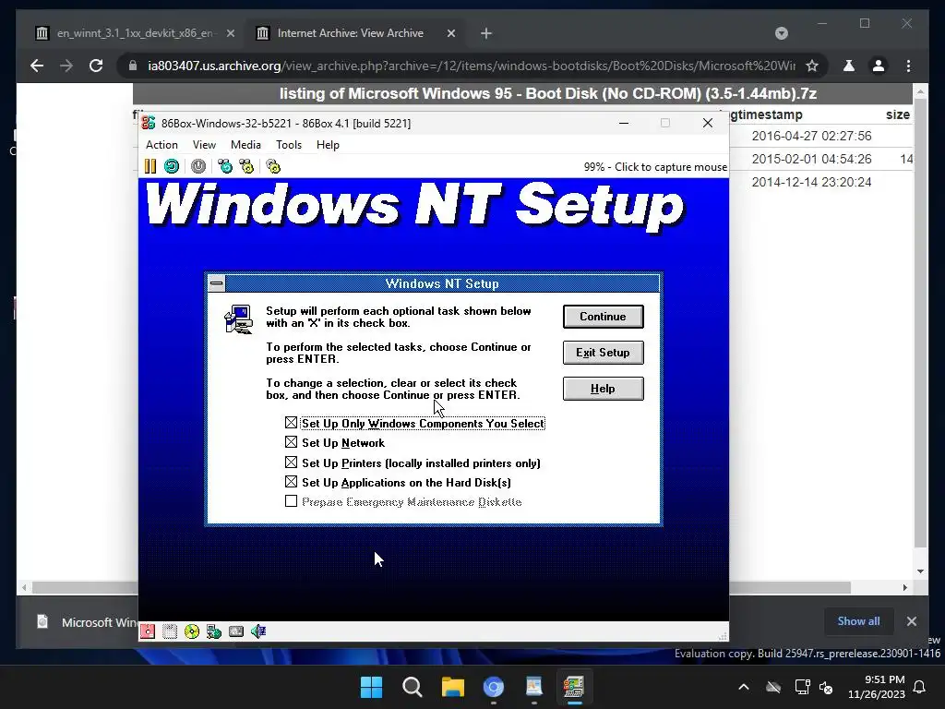Image resolution: width=945 pixels, height=709 pixels.
Task: Click timestamp 2014-12-14 23:20:24
Action: [x=811, y=182]
